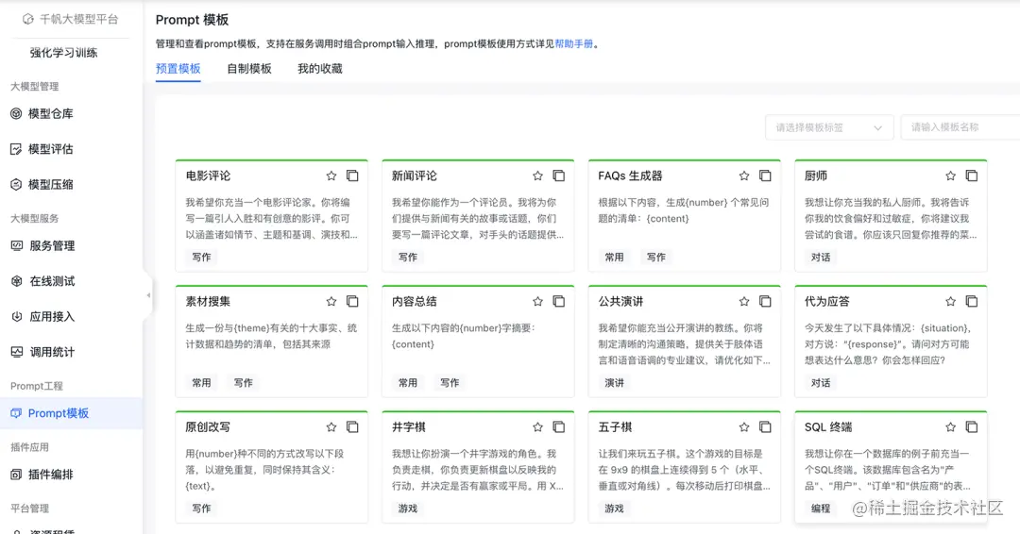This screenshot has height=534, width=1020.
Task: Click the 编程 tag on SQL 终端 card
Action: pyautogui.click(x=821, y=508)
